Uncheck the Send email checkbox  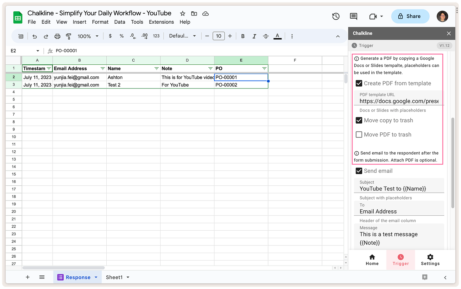(x=359, y=171)
